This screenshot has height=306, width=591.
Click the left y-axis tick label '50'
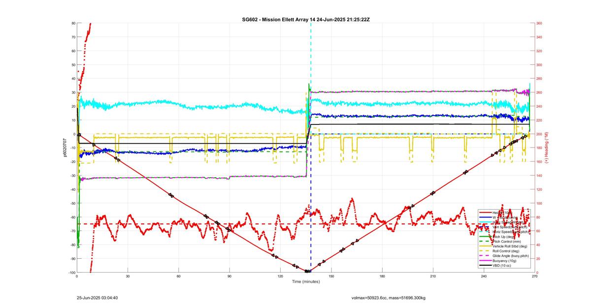click(73, 65)
